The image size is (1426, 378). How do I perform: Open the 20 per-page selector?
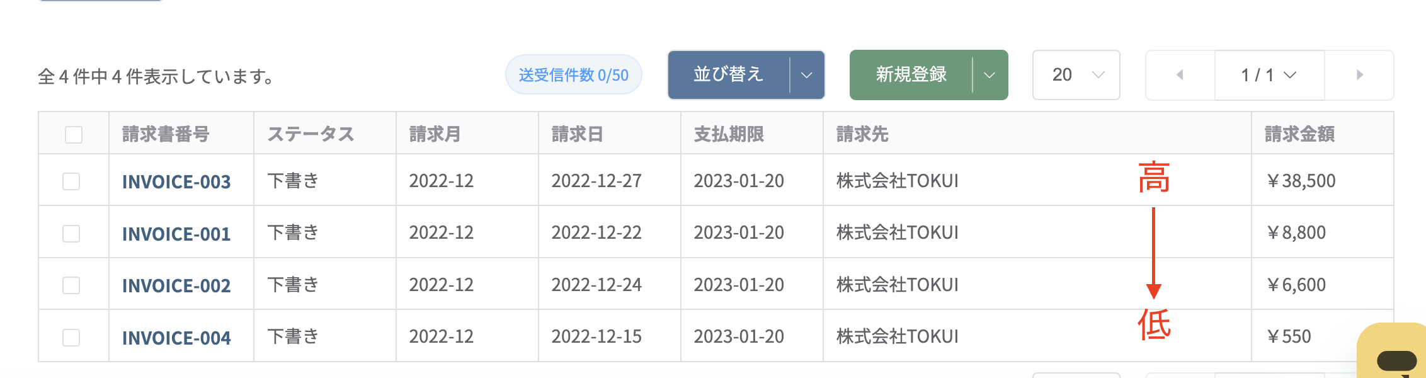1076,75
